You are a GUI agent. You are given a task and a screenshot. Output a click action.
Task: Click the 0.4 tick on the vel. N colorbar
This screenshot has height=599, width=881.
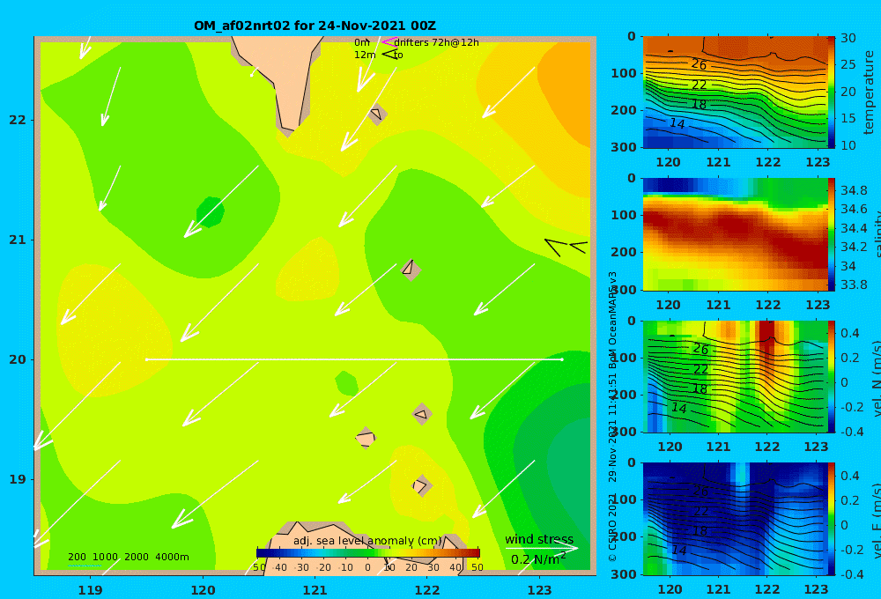click(850, 333)
